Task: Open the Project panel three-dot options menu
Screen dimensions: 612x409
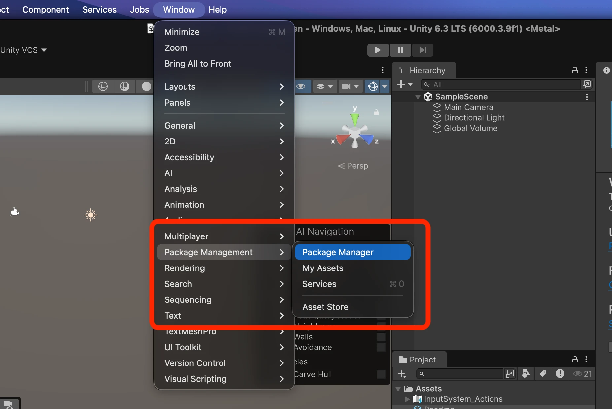Action: [586, 360]
